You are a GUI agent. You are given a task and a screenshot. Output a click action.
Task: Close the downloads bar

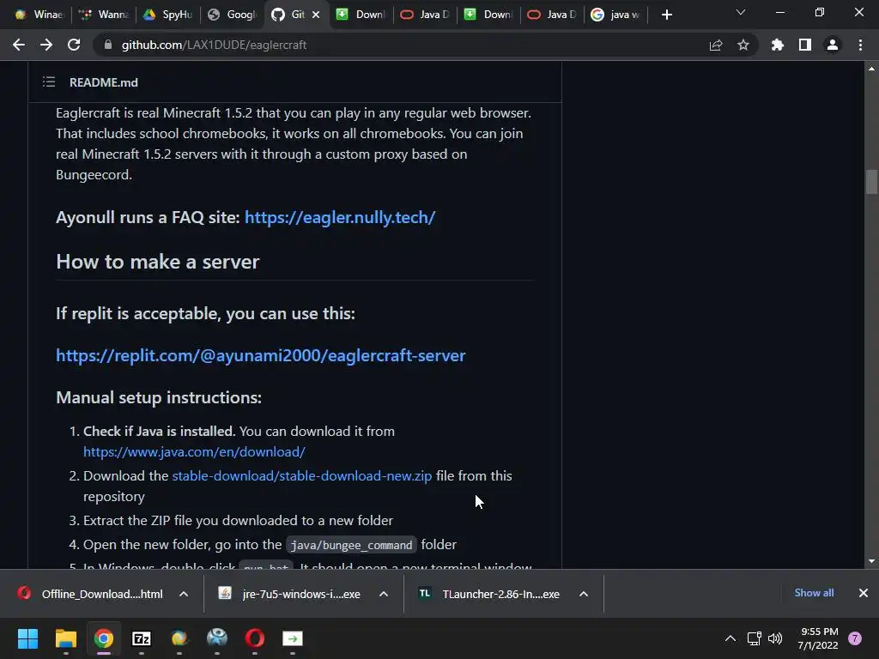864,593
